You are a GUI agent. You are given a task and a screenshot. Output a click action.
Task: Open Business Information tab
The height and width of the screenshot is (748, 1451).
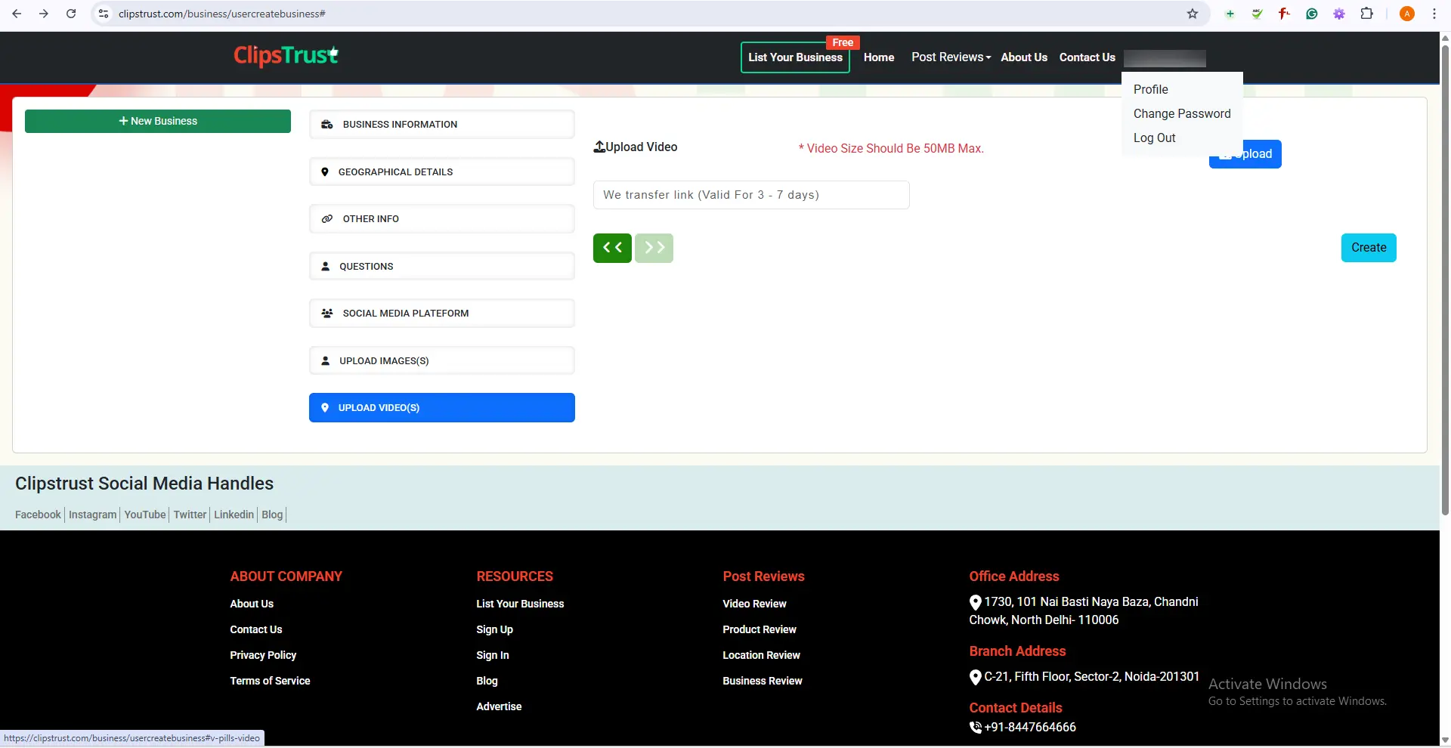click(x=442, y=125)
